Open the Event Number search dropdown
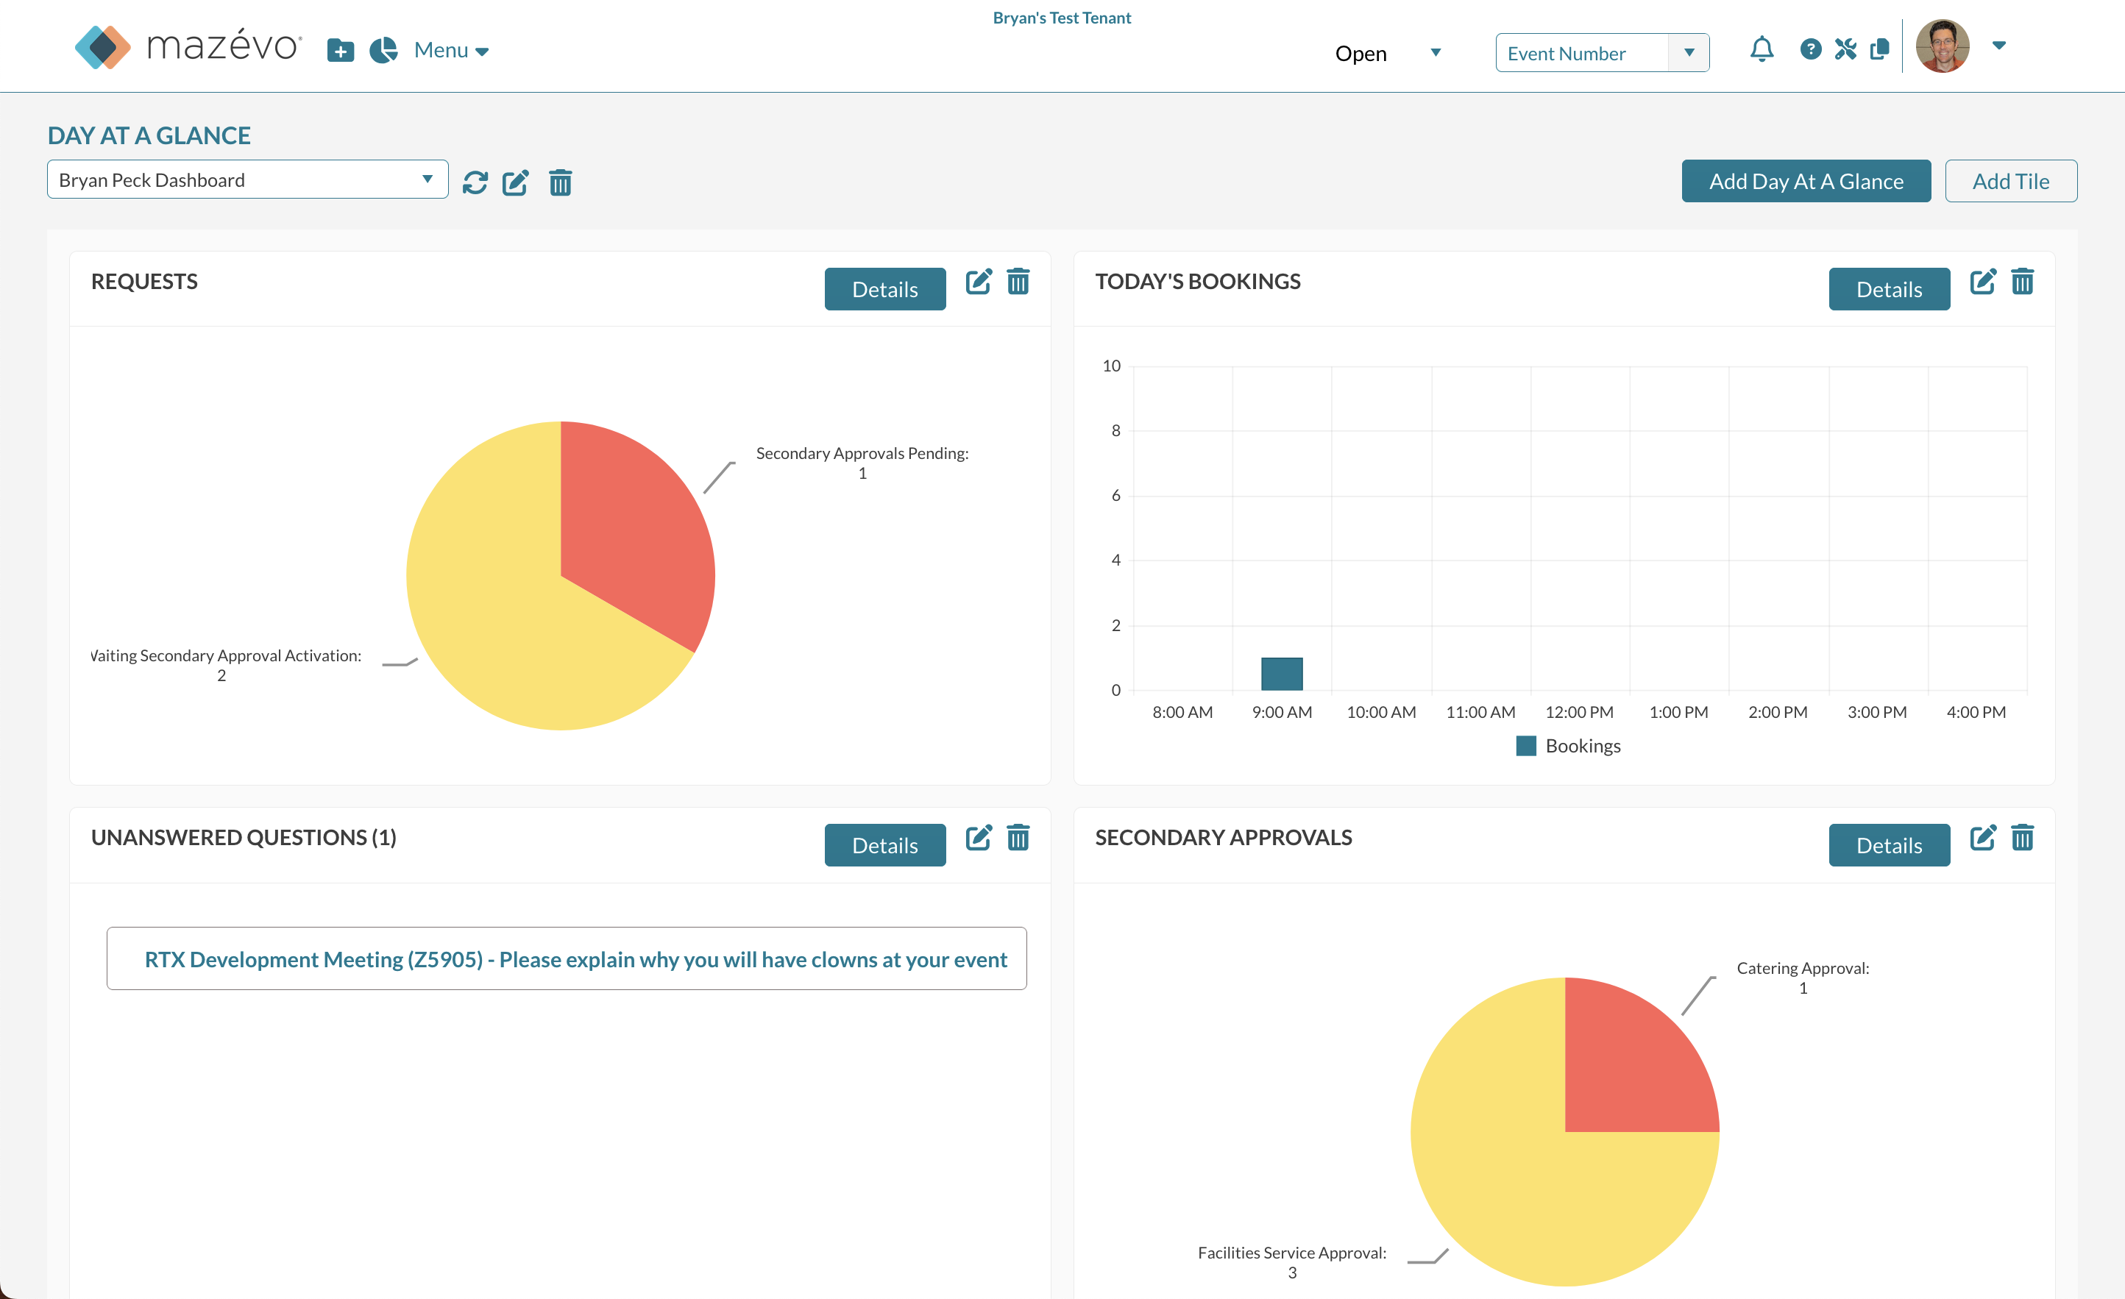Image resolution: width=2125 pixels, height=1299 pixels. click(x=1688, y=52)
